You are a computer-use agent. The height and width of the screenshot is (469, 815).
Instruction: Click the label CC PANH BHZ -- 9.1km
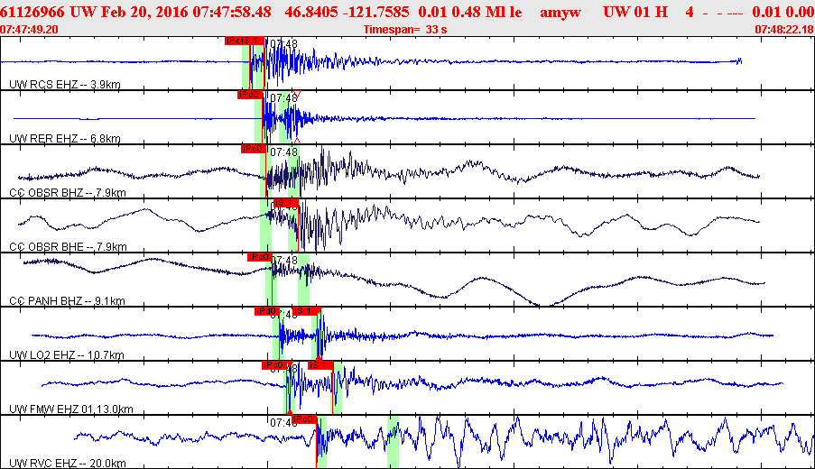(x=67, y=300)
